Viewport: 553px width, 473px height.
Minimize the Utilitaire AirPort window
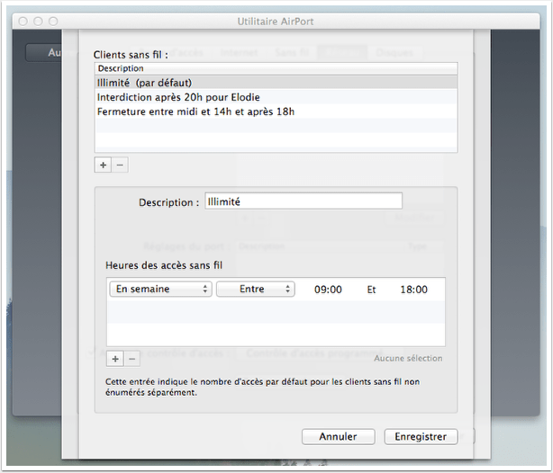pos(38,20)
